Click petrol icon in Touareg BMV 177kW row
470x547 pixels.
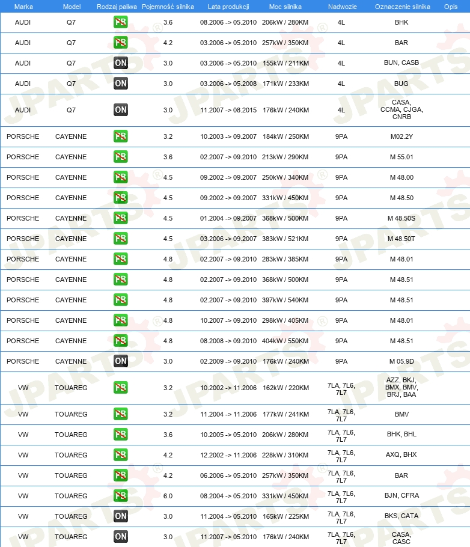coord(120,414)
